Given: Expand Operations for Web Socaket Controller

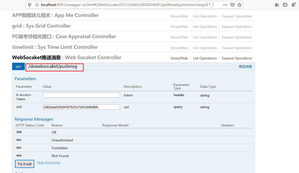Looking at the screenshot, I should 237,58.
